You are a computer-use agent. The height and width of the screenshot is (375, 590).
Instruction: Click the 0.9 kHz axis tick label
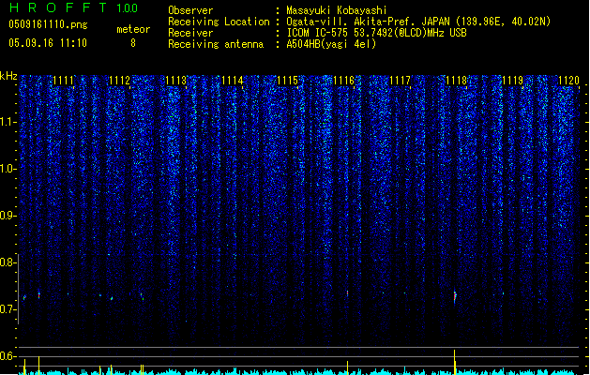pyautogui.click(x=8, y=216)
